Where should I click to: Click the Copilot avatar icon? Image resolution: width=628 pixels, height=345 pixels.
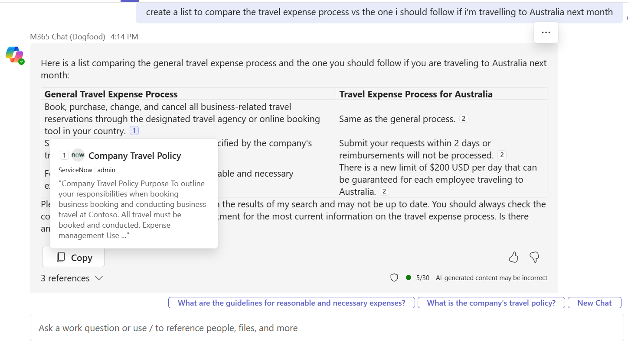[15, 55]
